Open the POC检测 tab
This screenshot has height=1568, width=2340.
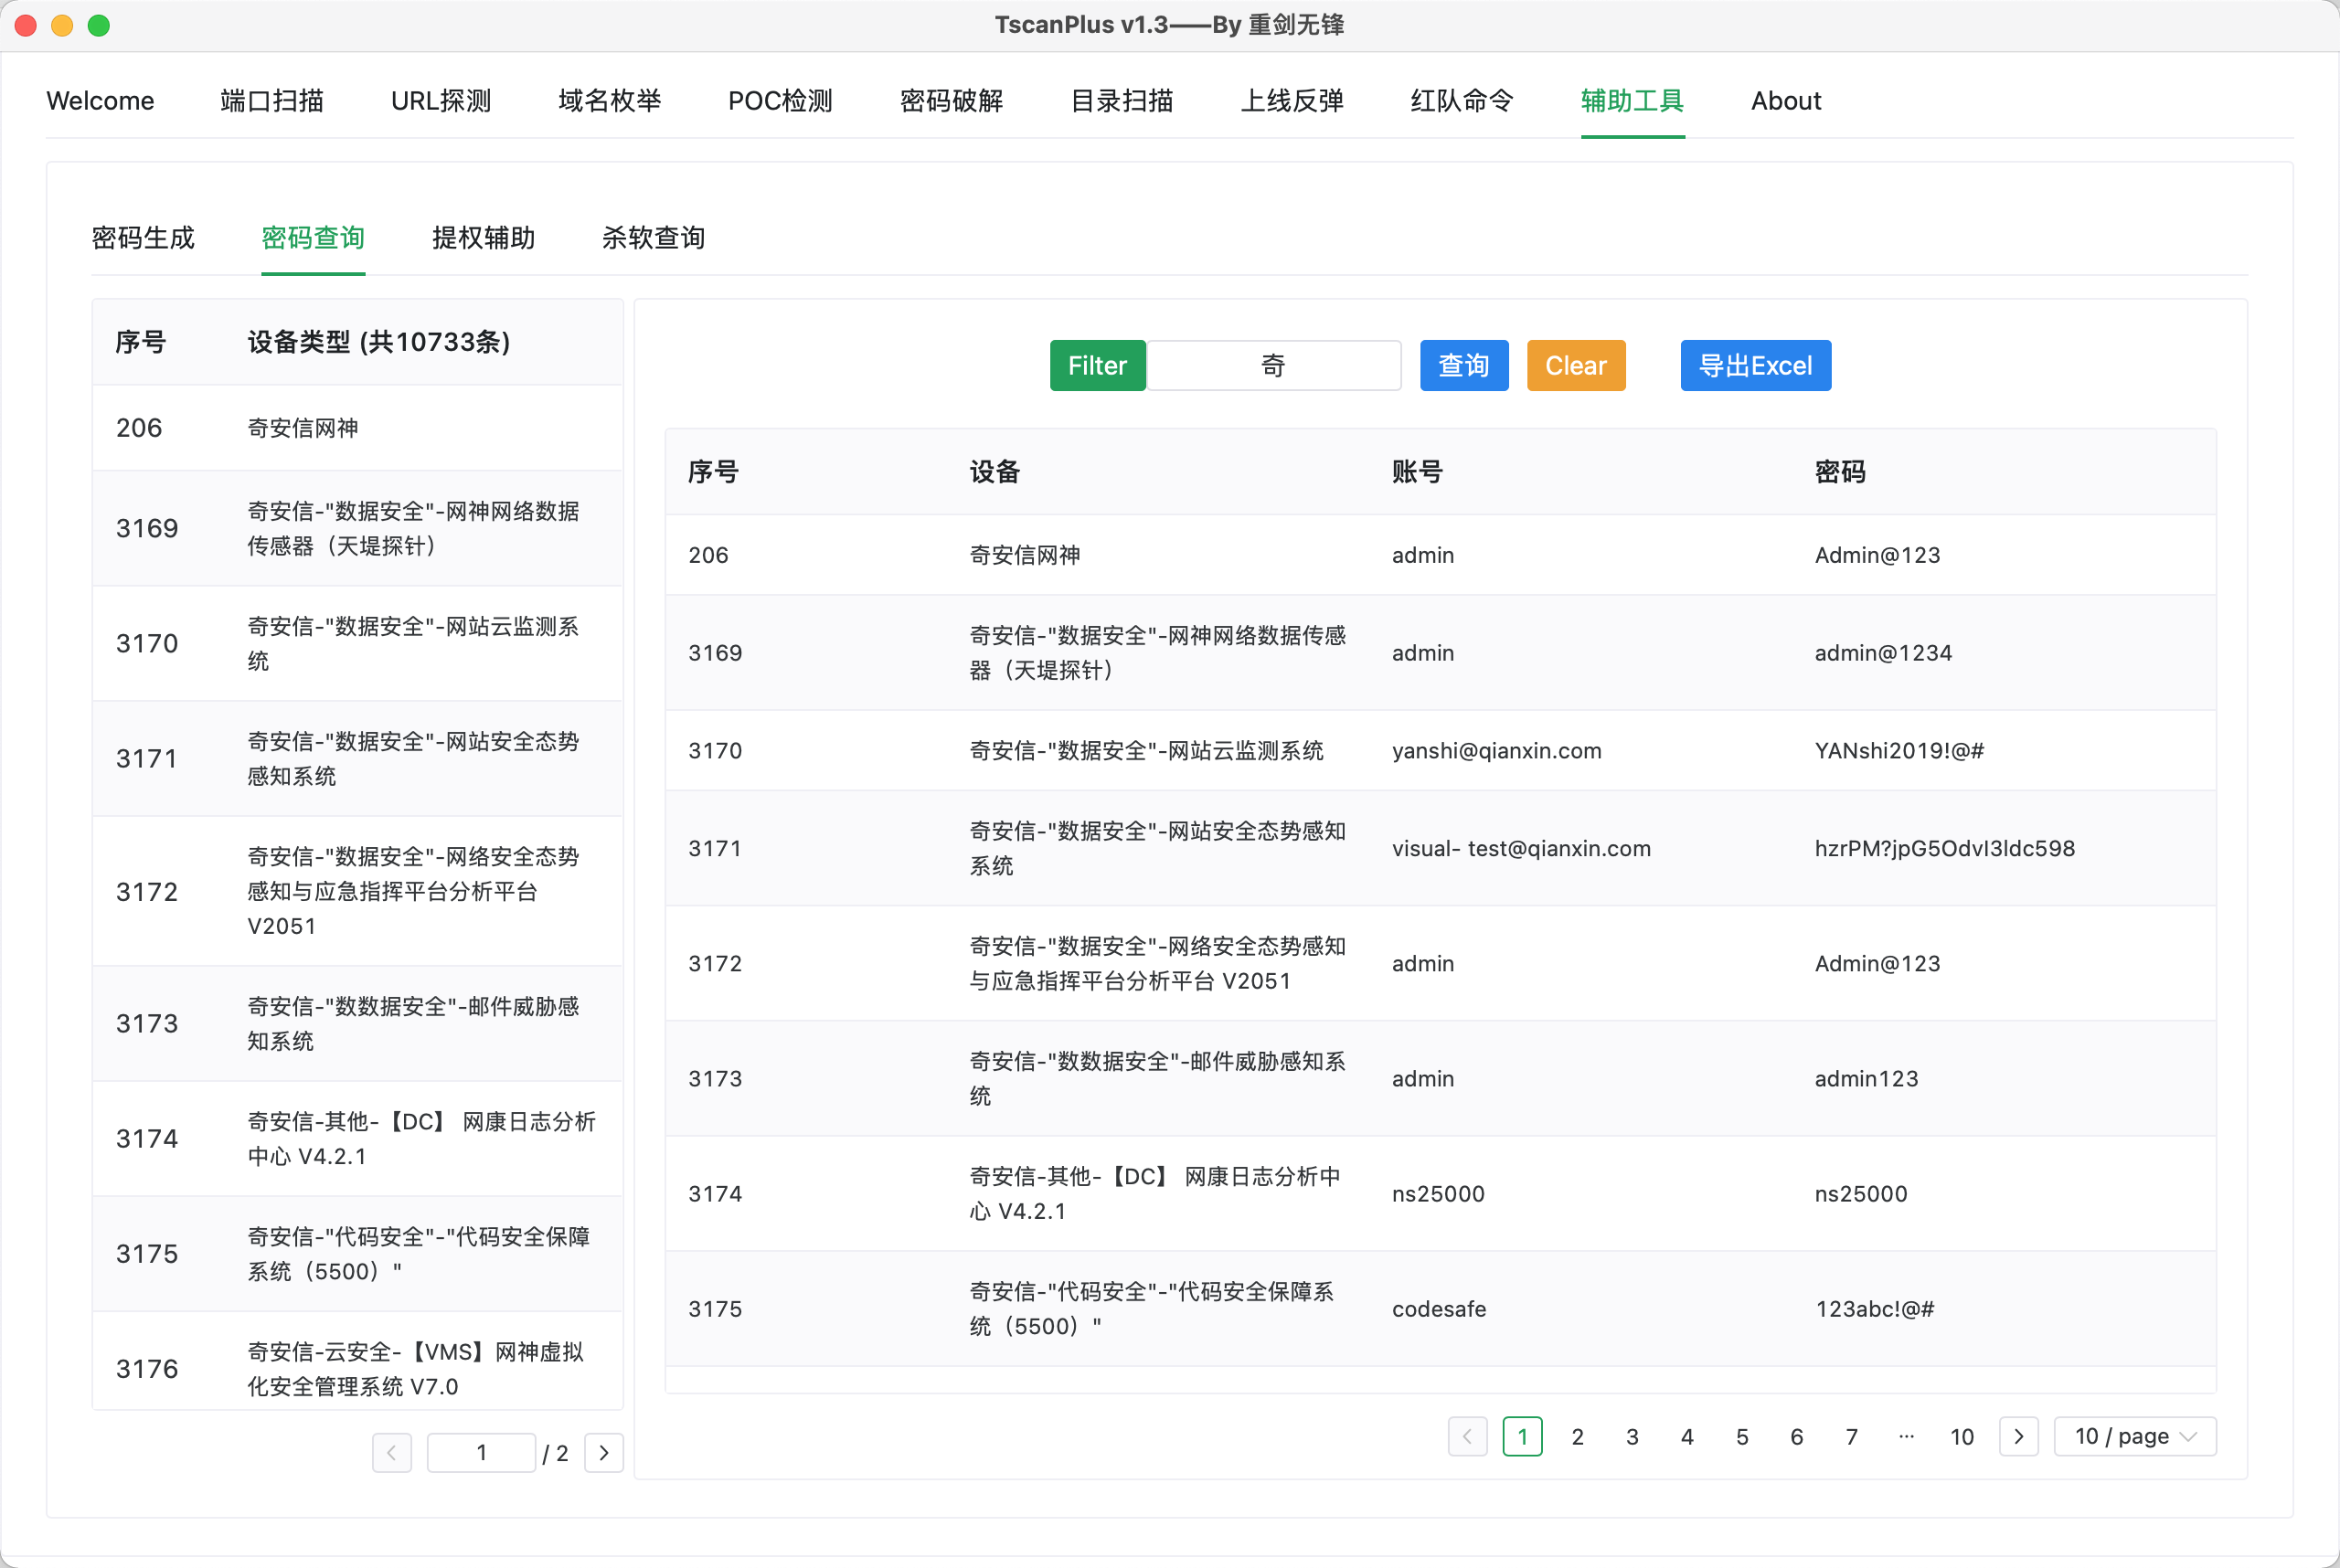[x=780, y=101]
